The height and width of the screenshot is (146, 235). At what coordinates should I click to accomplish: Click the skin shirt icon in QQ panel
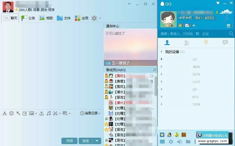[218, 3]
